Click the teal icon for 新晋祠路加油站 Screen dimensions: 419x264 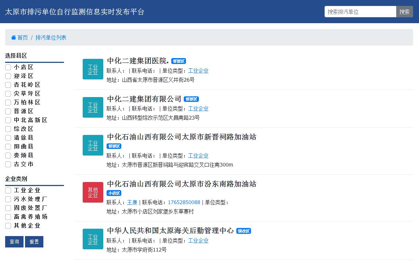click(x=93, y=145)
